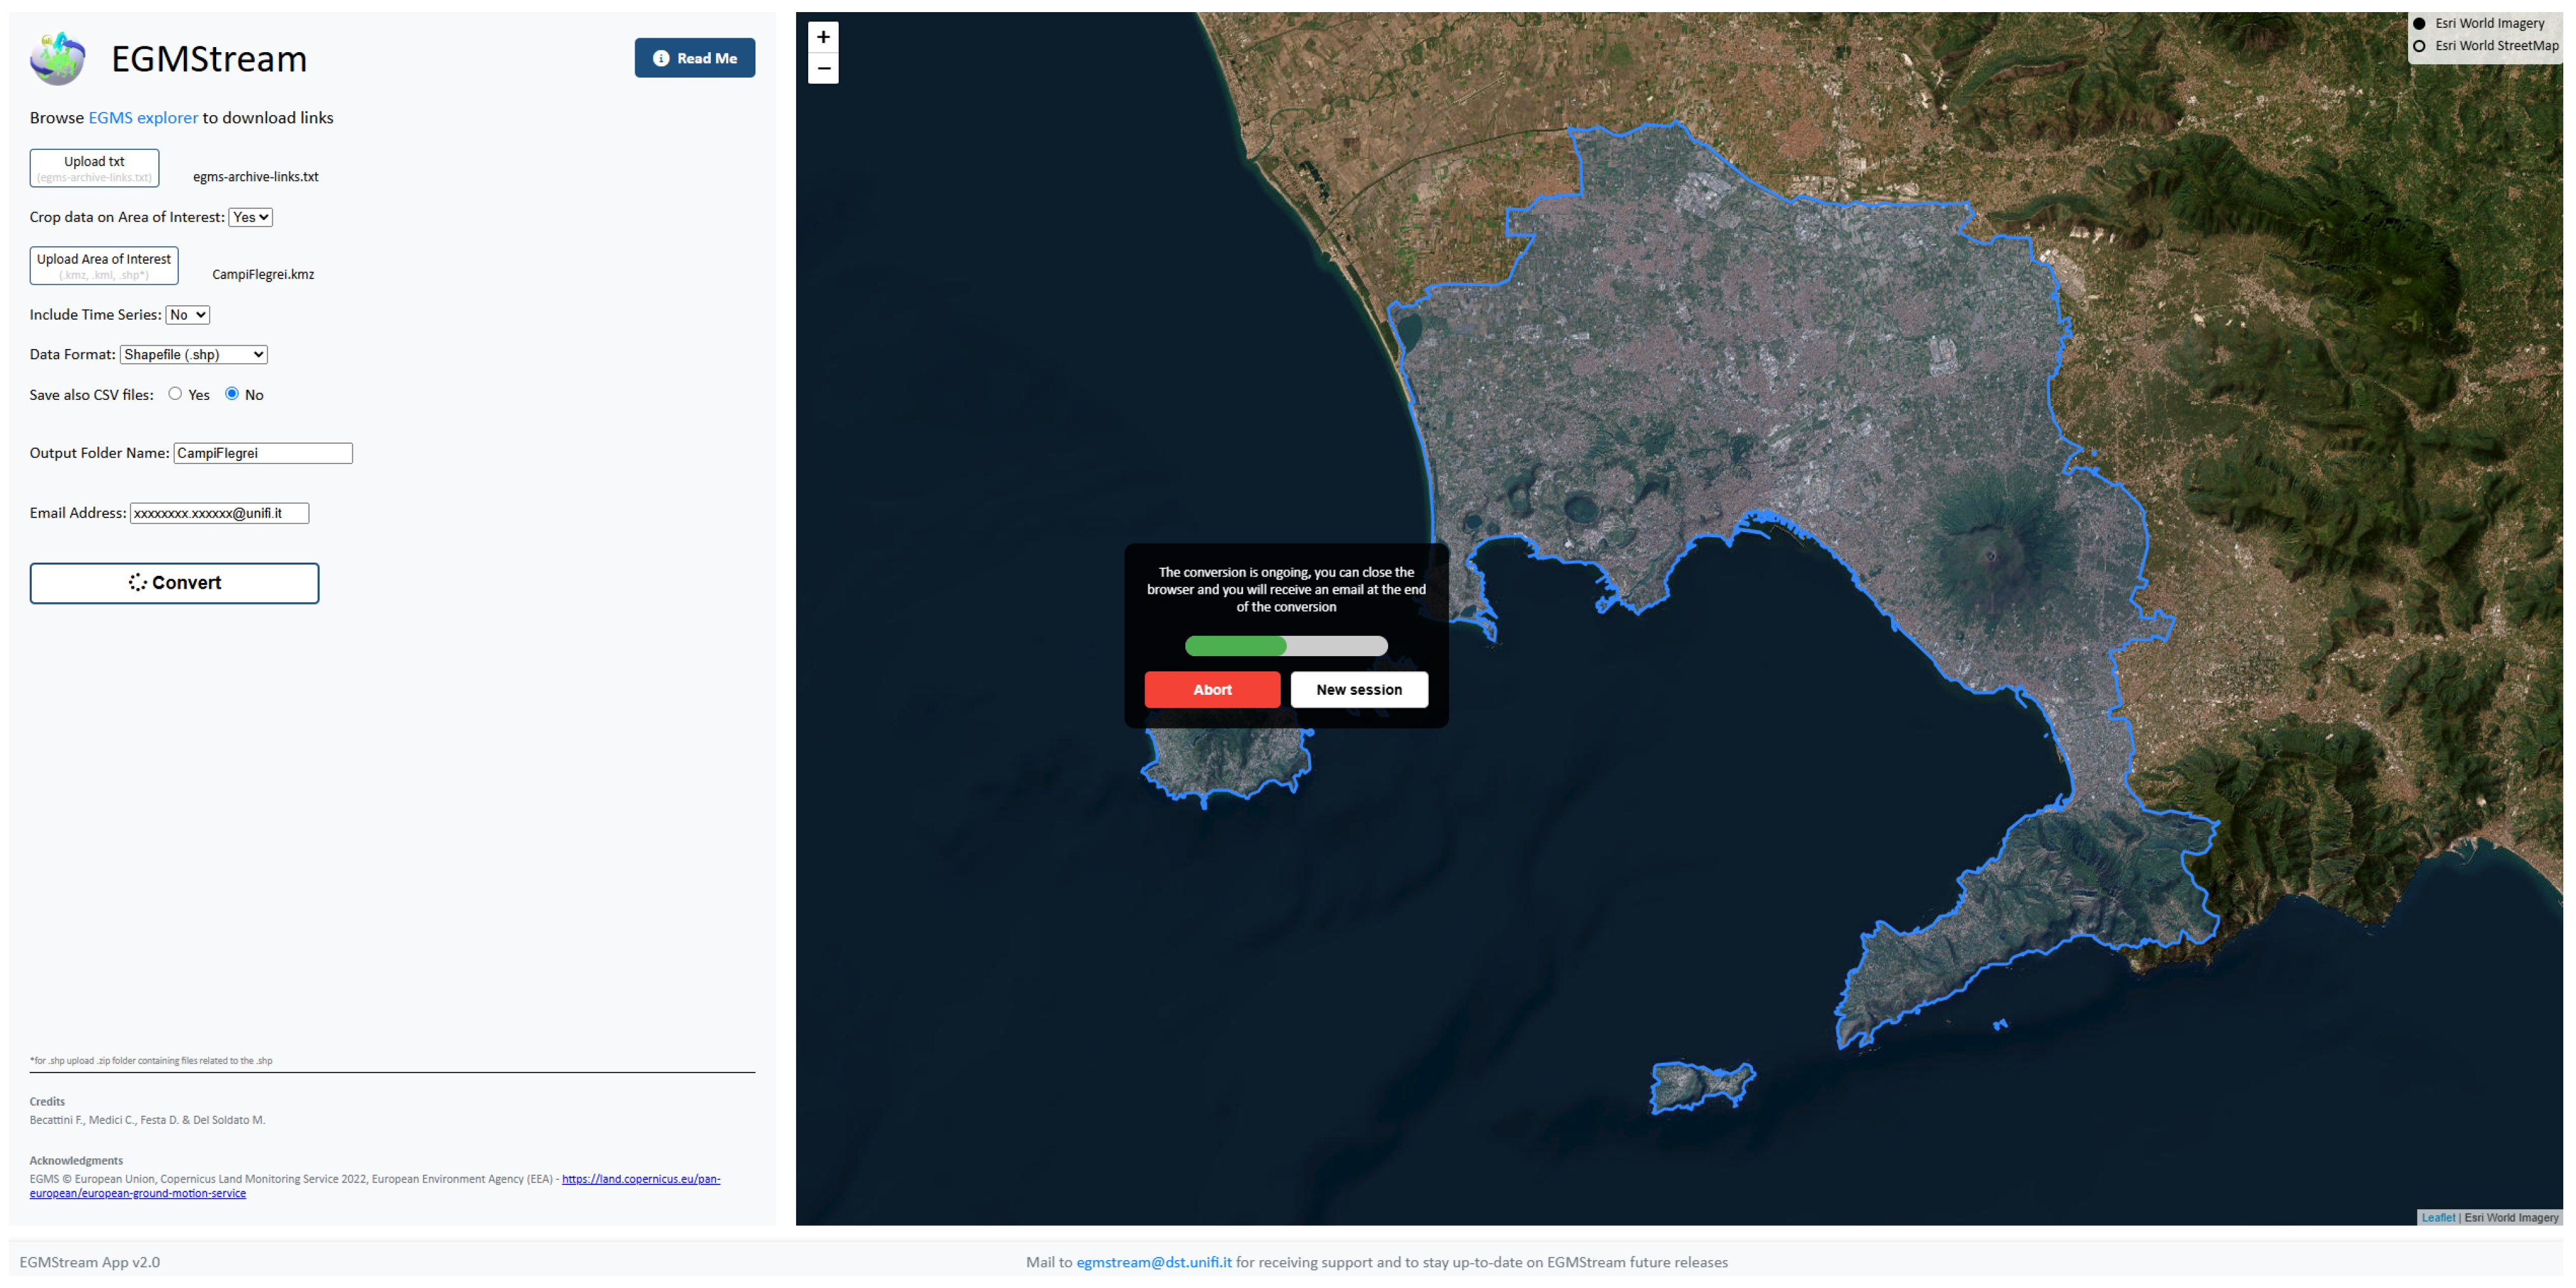Open Crop data on Area dropdown
2576x1288 pixels.
pos(250,217)
